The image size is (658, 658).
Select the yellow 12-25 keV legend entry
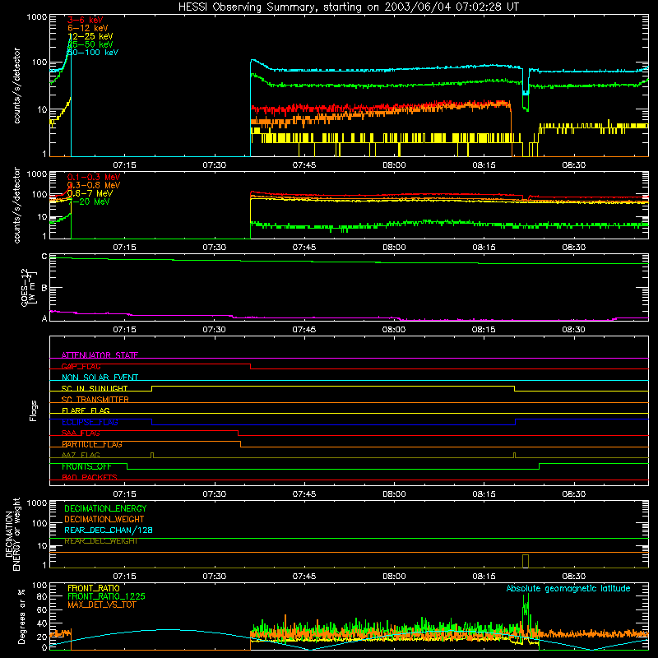point(90,36)
